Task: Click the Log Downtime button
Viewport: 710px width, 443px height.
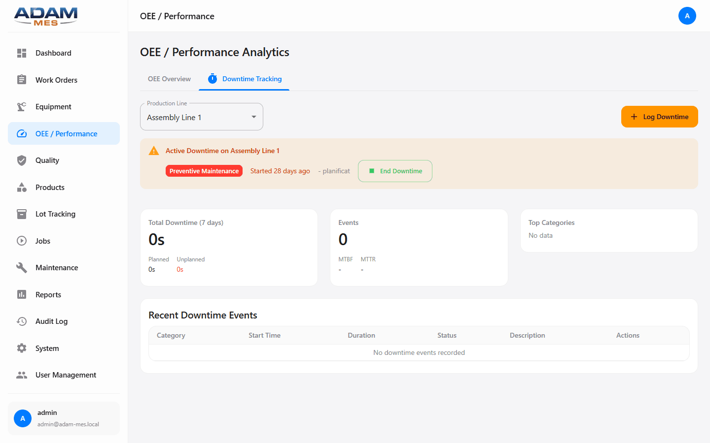Action: (659, 117)
